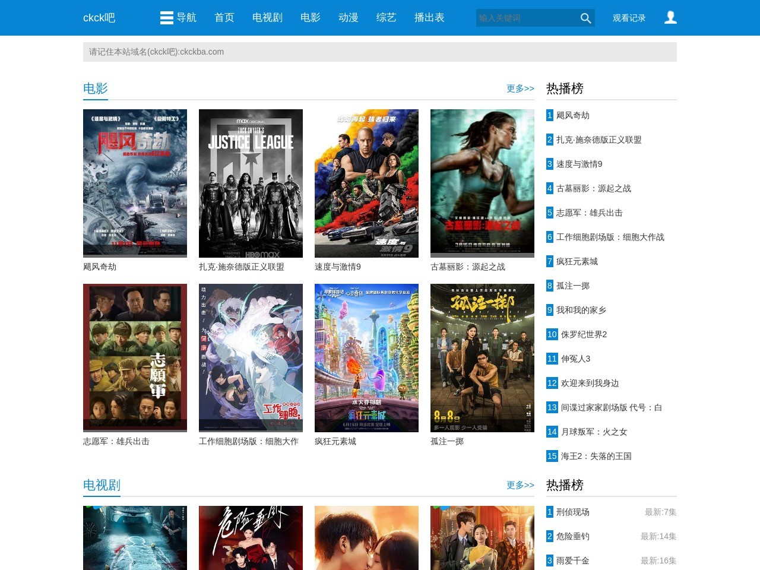Click the search magnifier icon
The height and width of the screenshot is (570, 760).
(585, 18)
